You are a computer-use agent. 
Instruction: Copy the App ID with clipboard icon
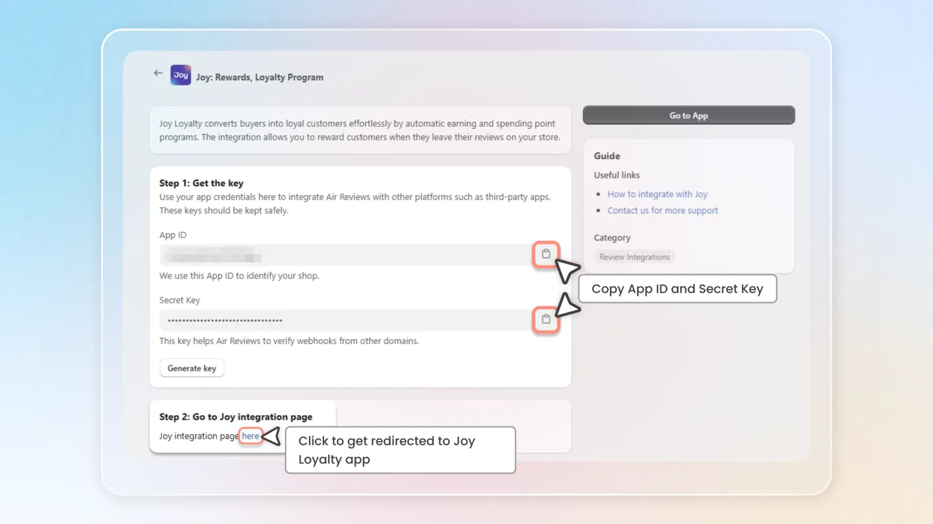click(x=546, y=254)
